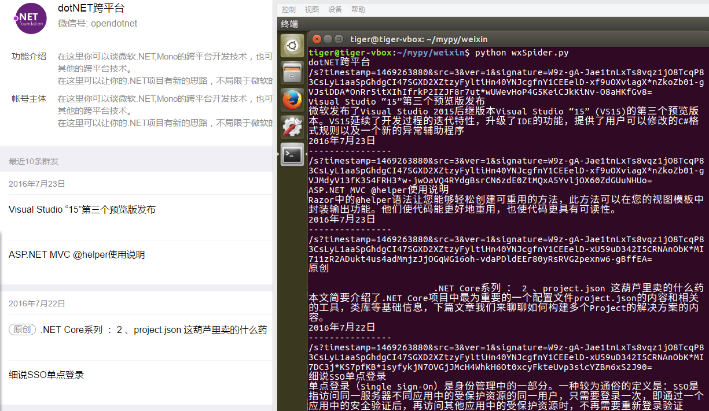Click the 终端 label in Ubuntu top bar
Viewport: 709px width, 411px height.
(289, 24)
